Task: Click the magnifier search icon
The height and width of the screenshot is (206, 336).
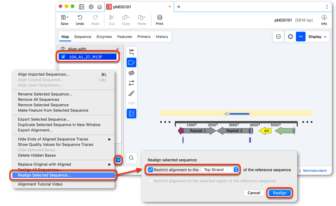Action: 131,158
